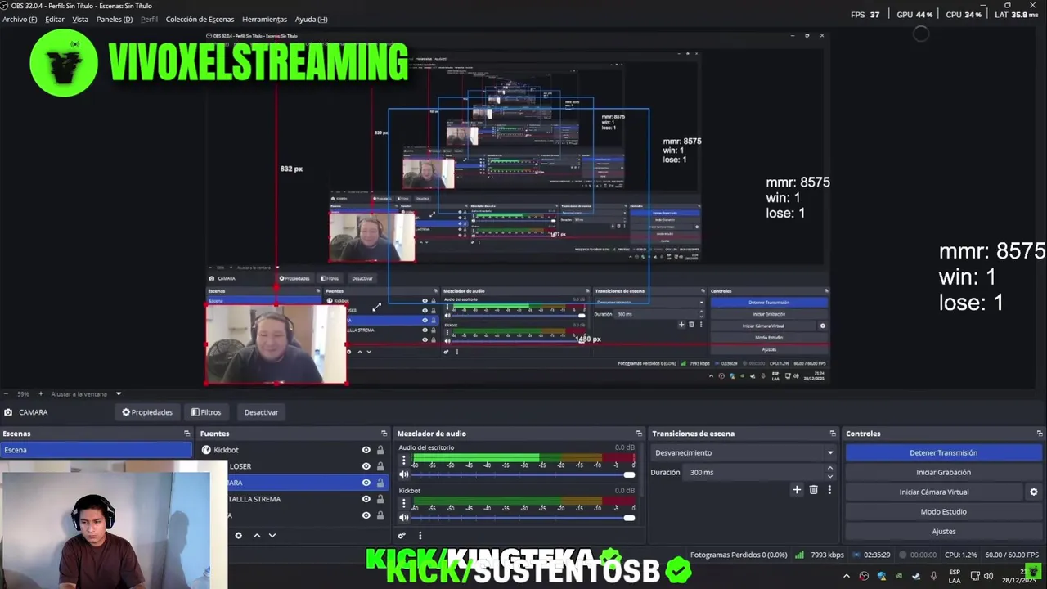The width and height of the screenshot is (1047, 589).
Task: Open the Editar menu
Action: coord(55,19)
